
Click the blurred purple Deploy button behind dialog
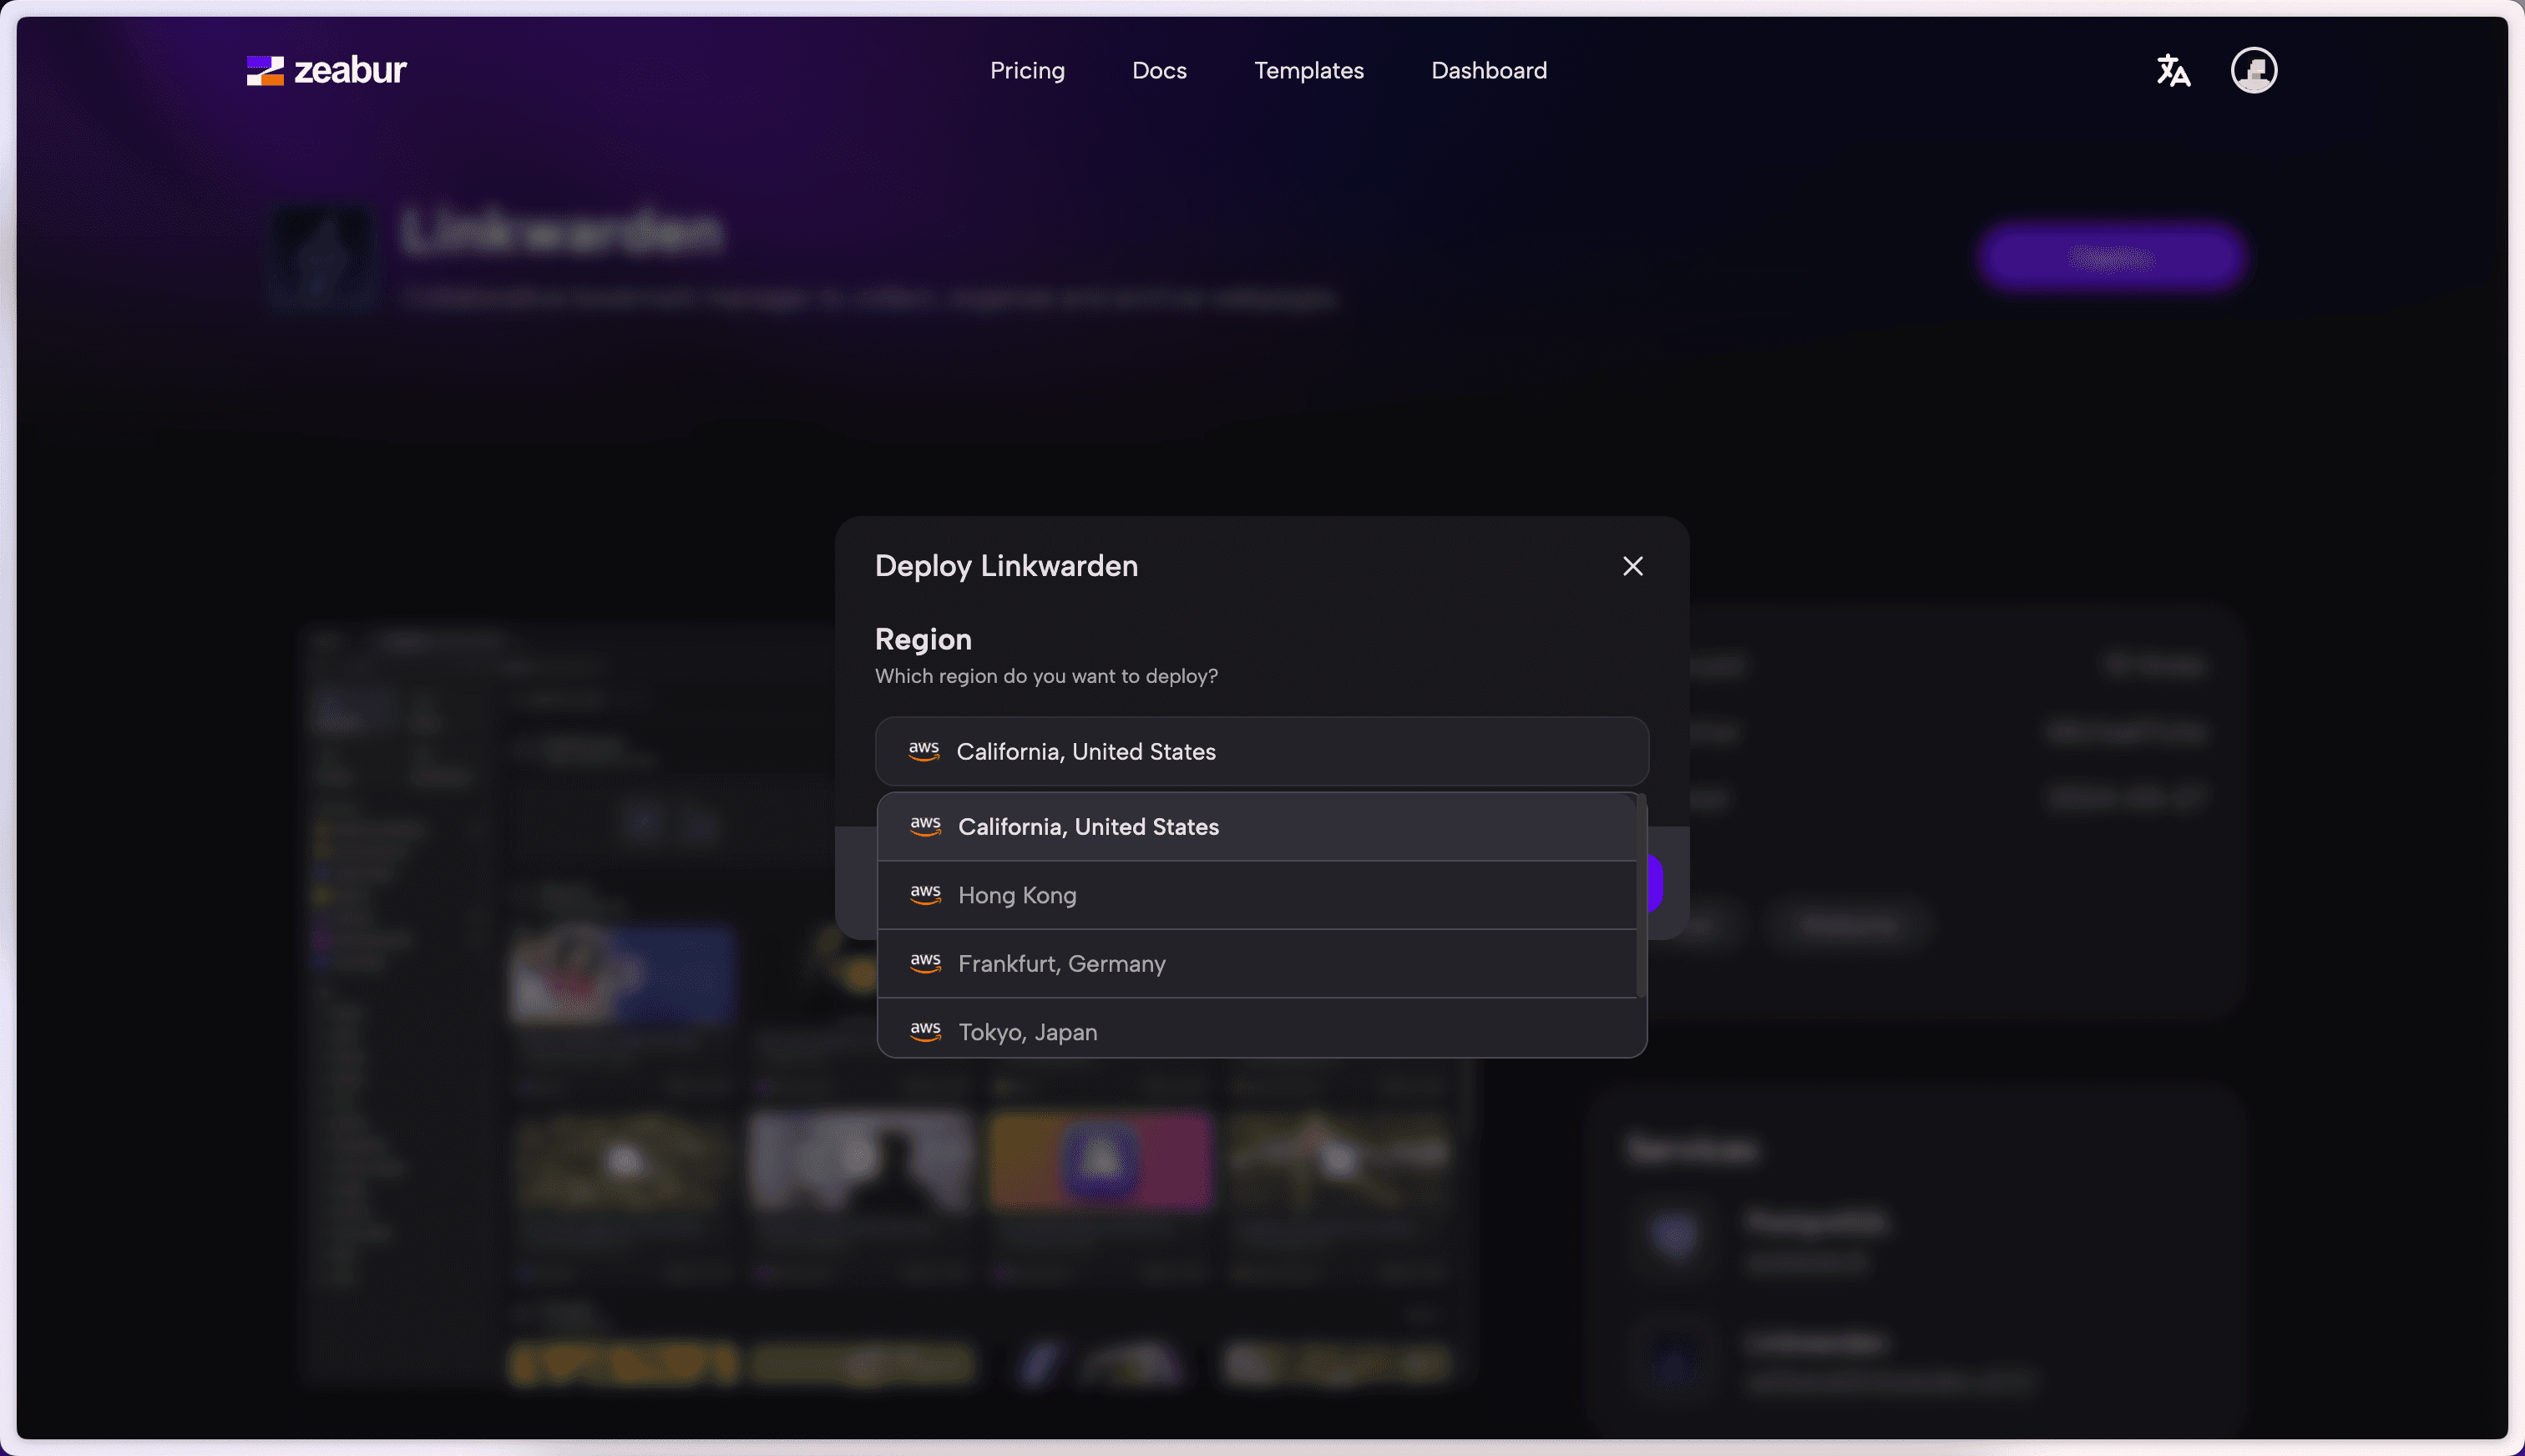pos(2110,258)
